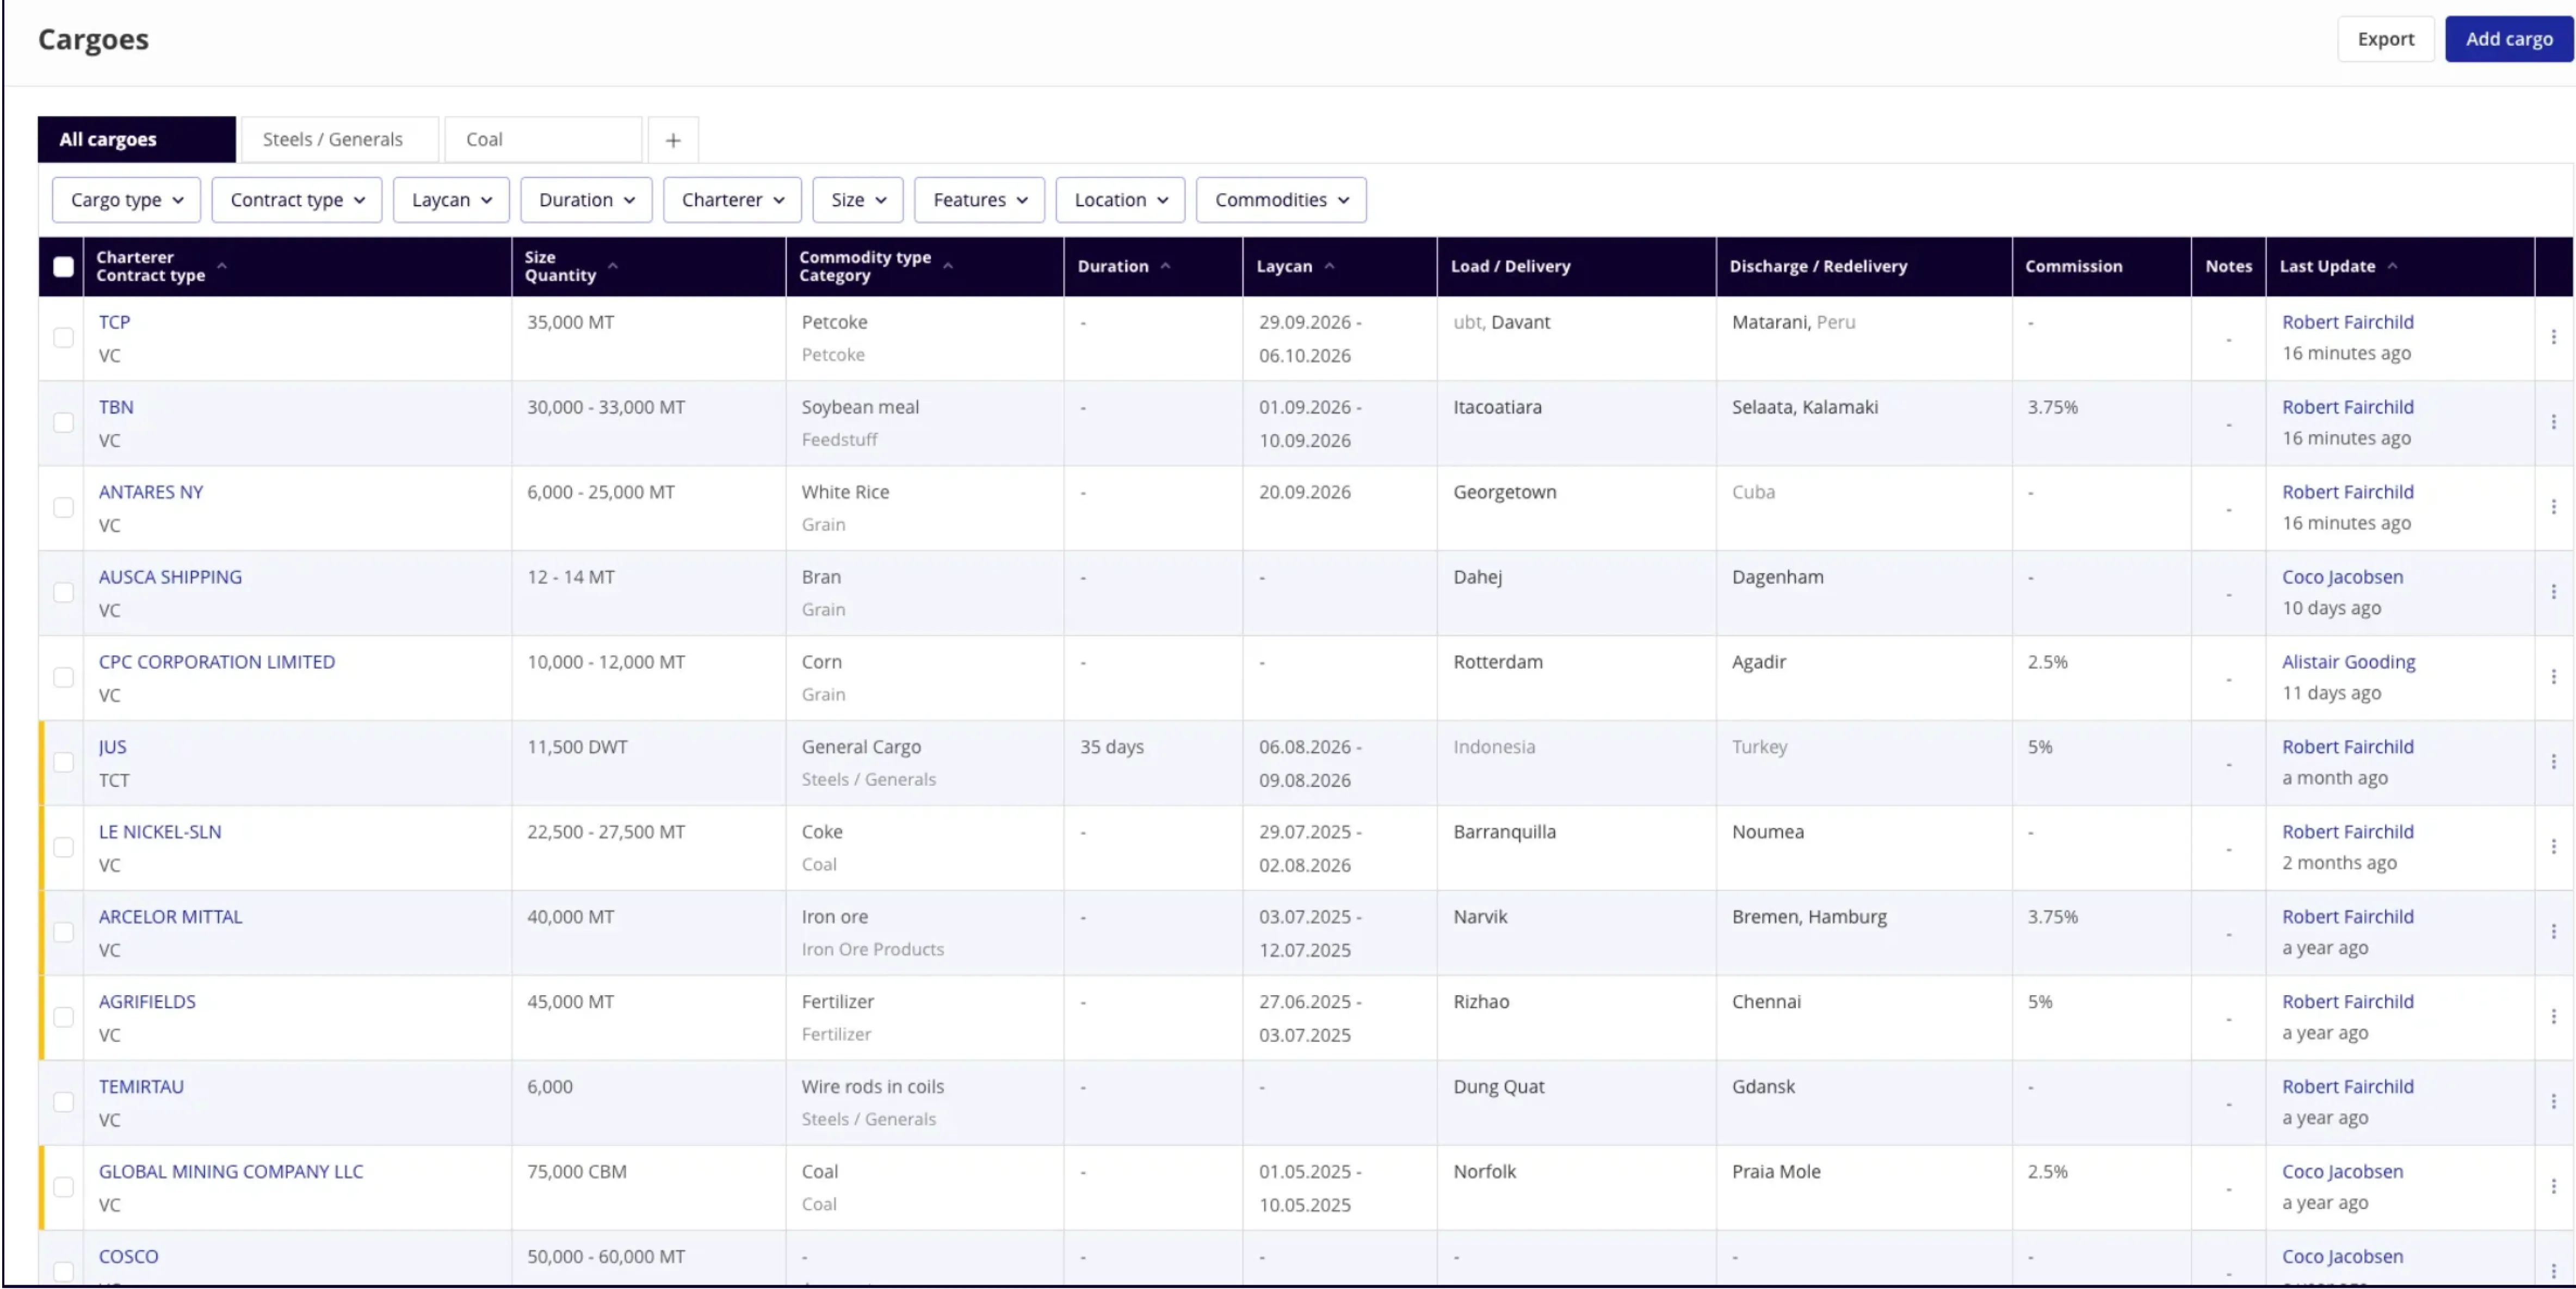Open the row menu for TCP cargo

(x=2553, y=337)
